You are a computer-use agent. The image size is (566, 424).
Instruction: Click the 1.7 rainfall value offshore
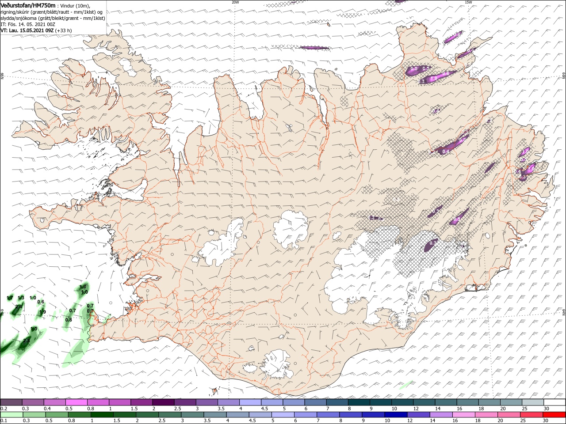click(10, 298)
